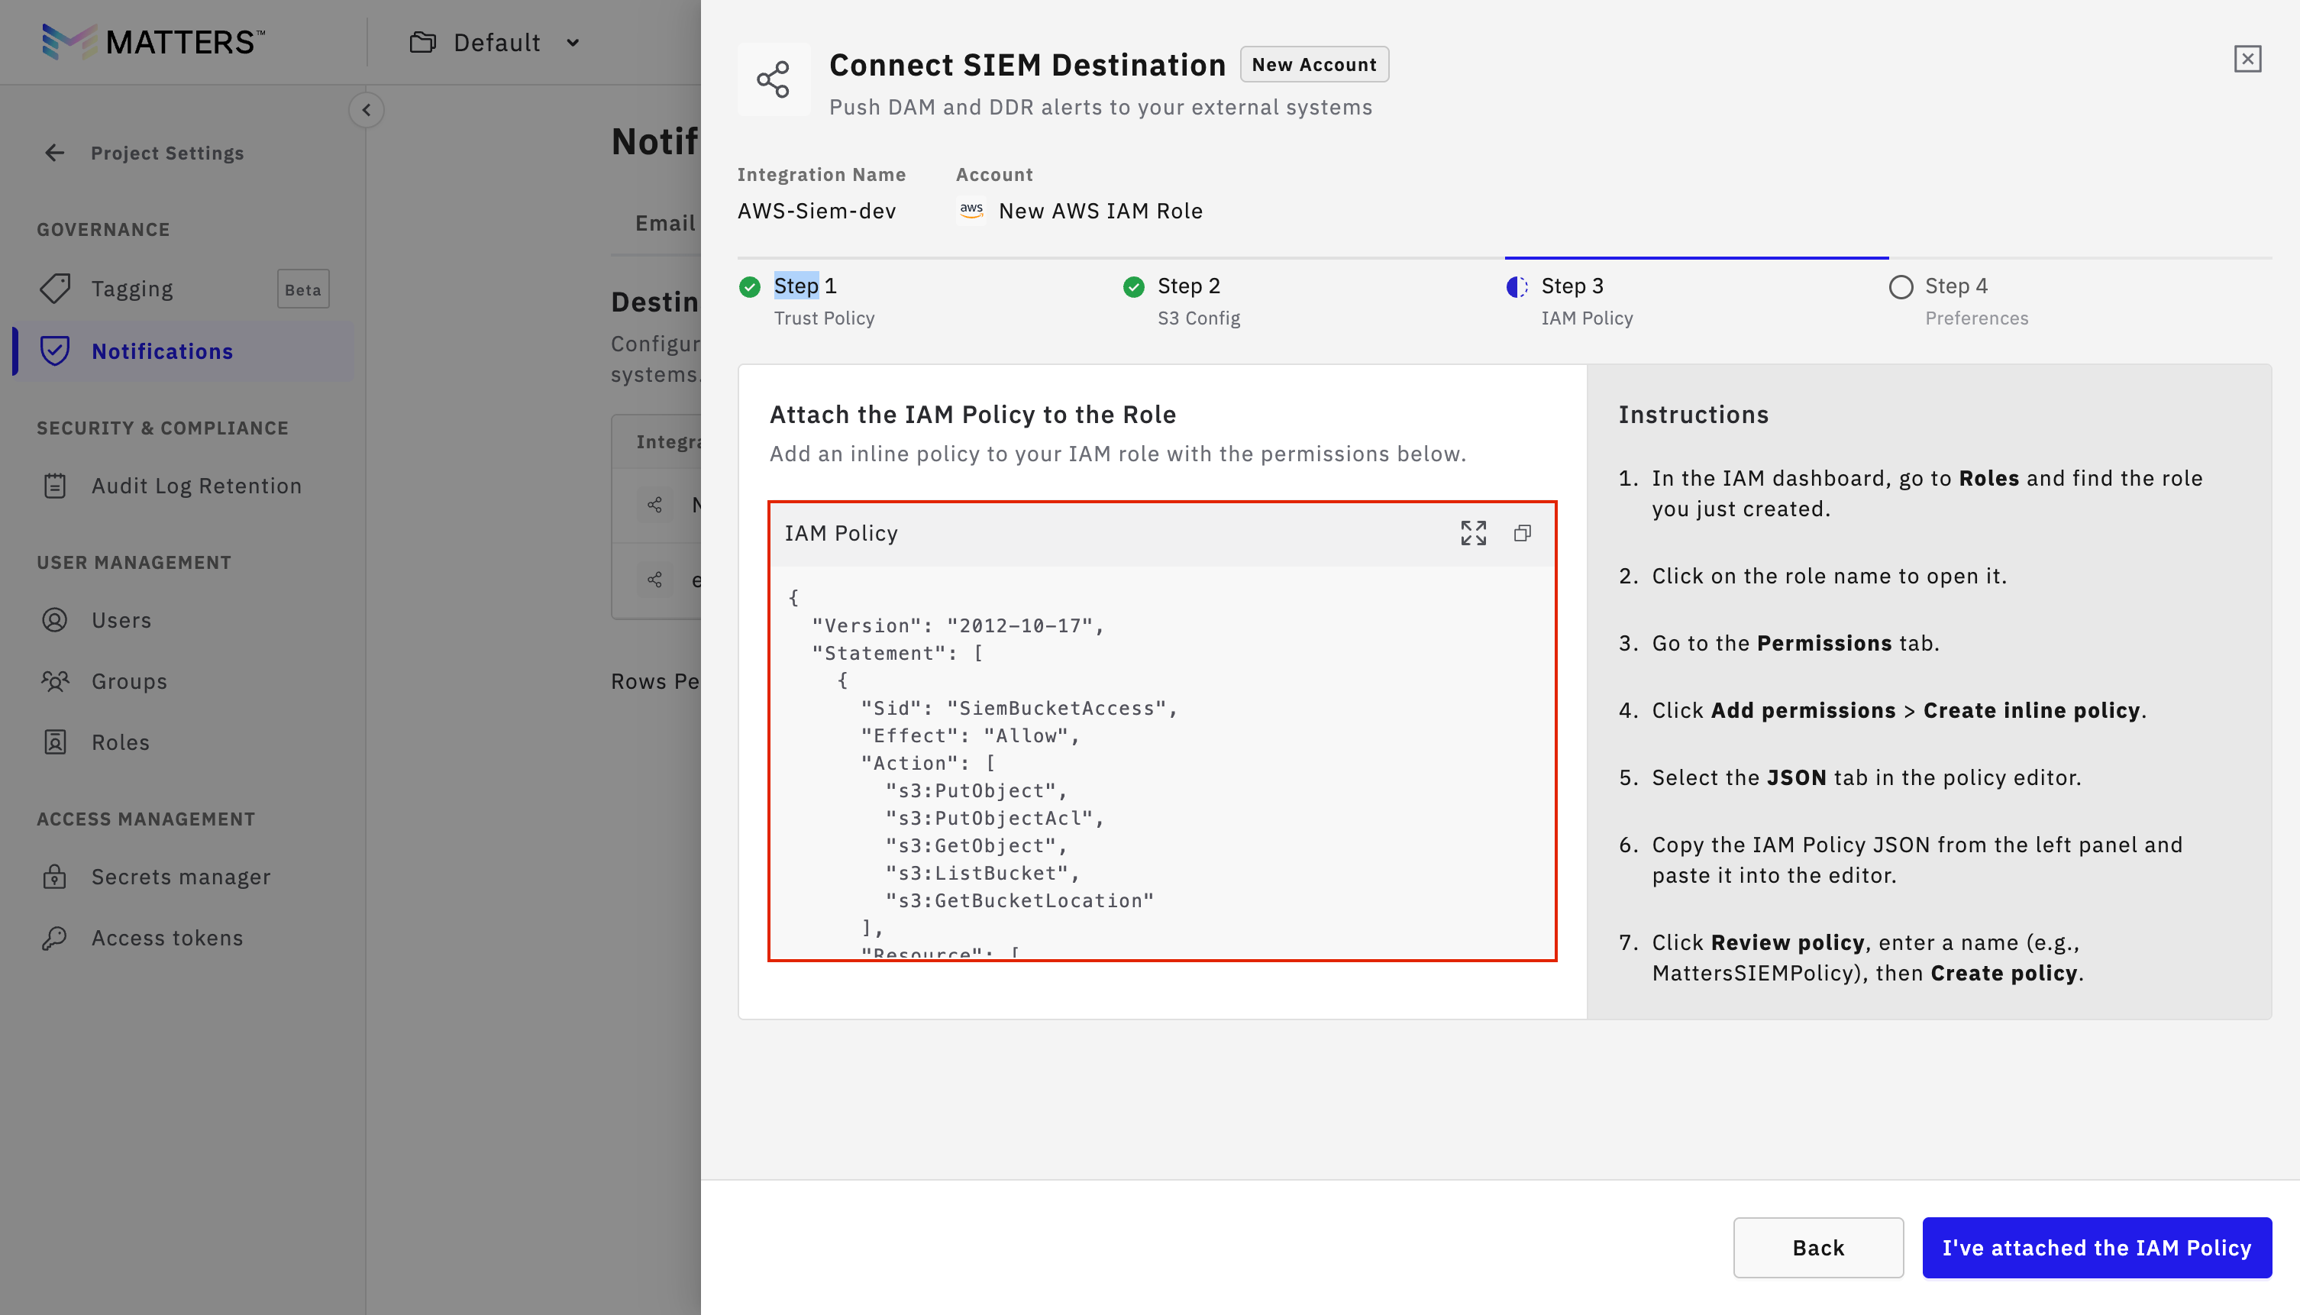Image resolution: width=2300 pixels, height=1315 pixels.
Task: Copy the IAM Policy JSON
Action: click(x=1523, y=533)
